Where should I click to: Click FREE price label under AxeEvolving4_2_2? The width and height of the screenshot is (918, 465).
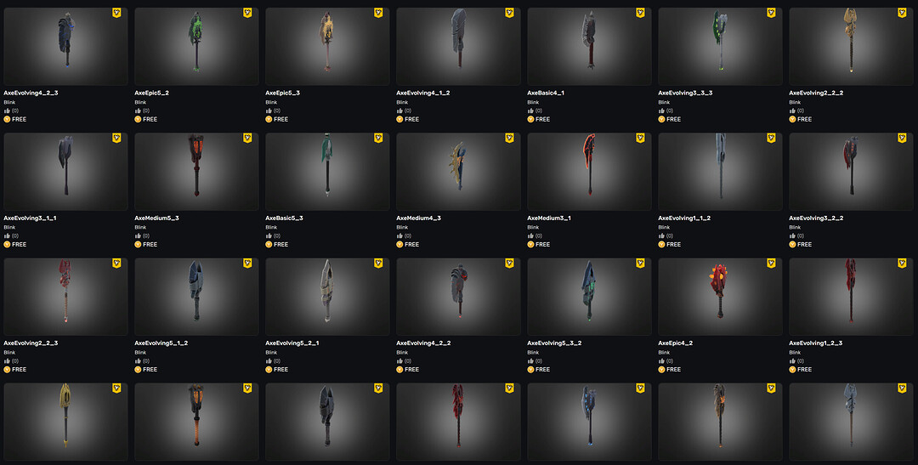coord(411,370)
